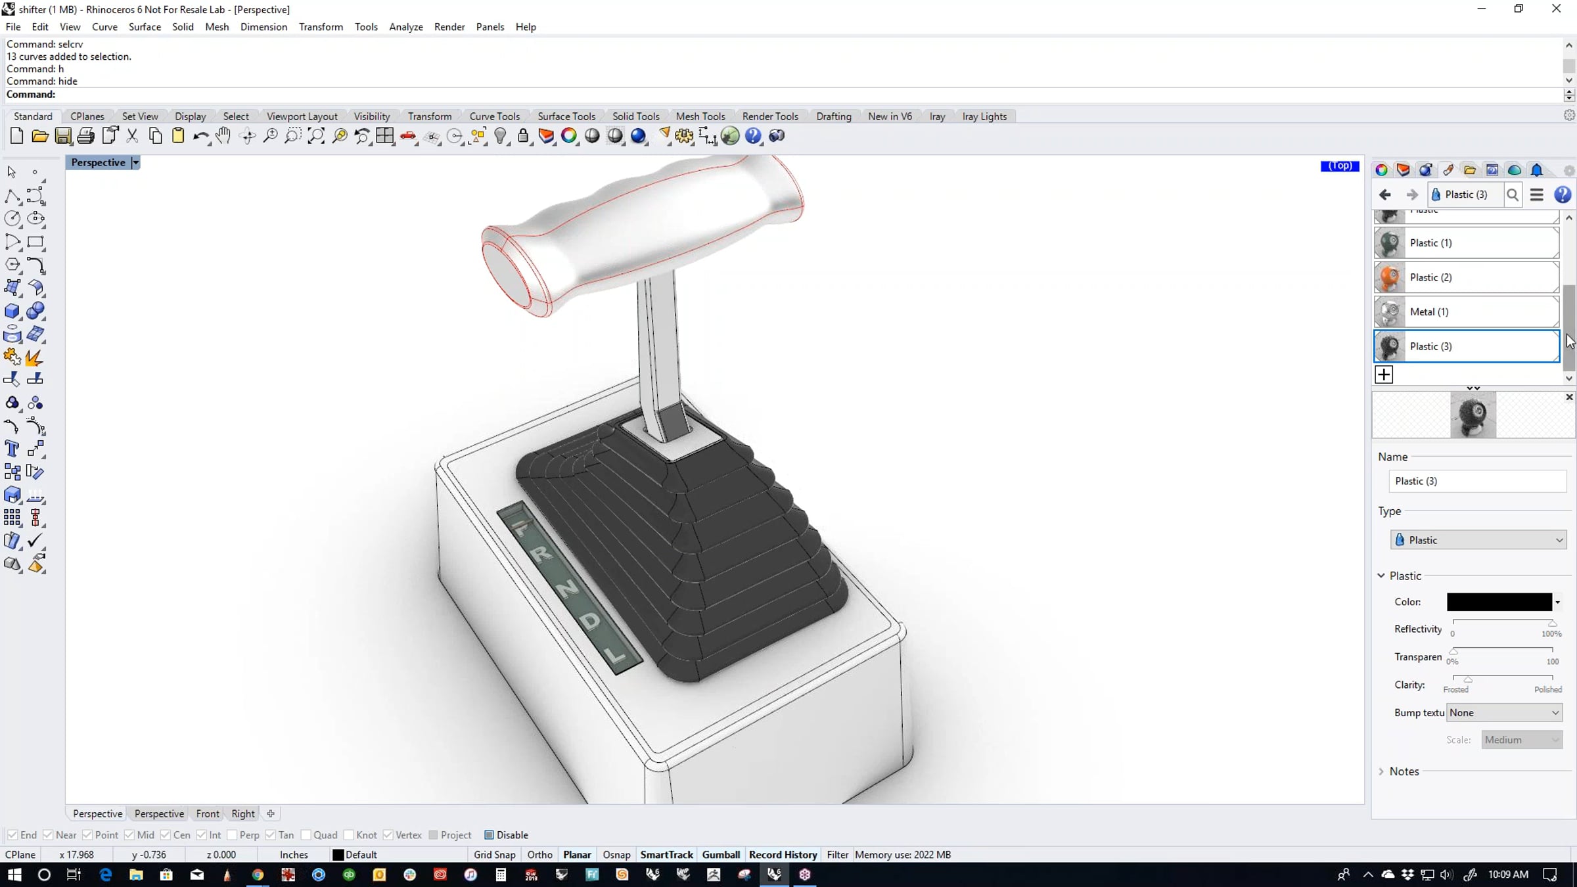Select the Text tool in left sidebar
The width and height of the screenshot is (1577, 887).
(12, 449)
